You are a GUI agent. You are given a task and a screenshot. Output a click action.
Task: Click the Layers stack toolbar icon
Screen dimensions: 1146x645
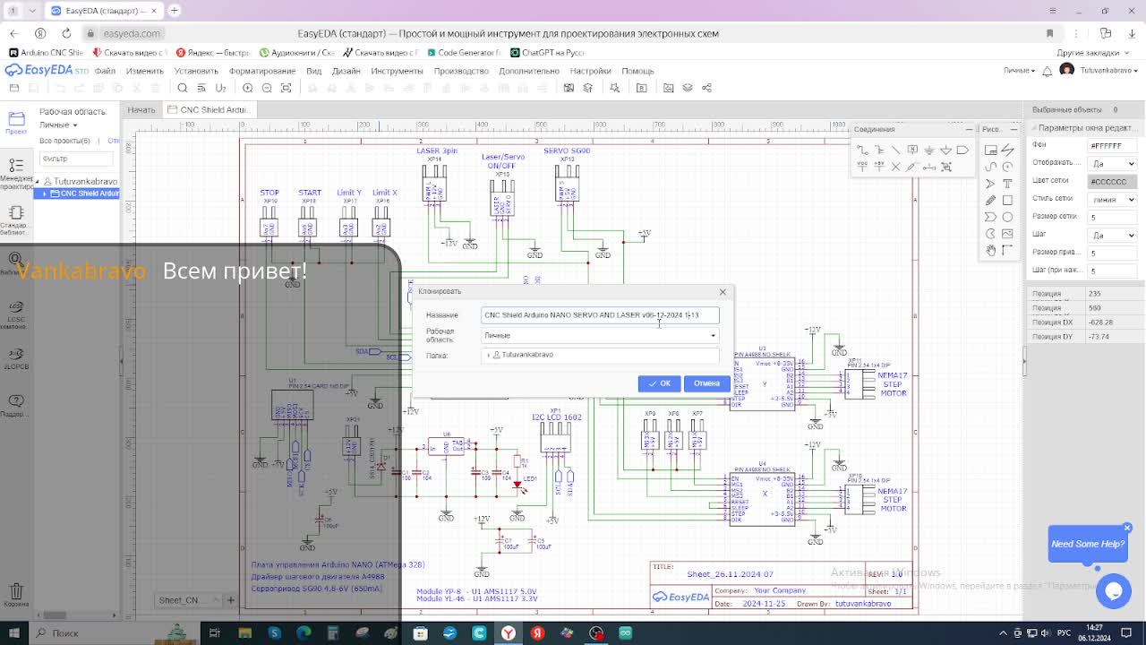click(688, 88)
